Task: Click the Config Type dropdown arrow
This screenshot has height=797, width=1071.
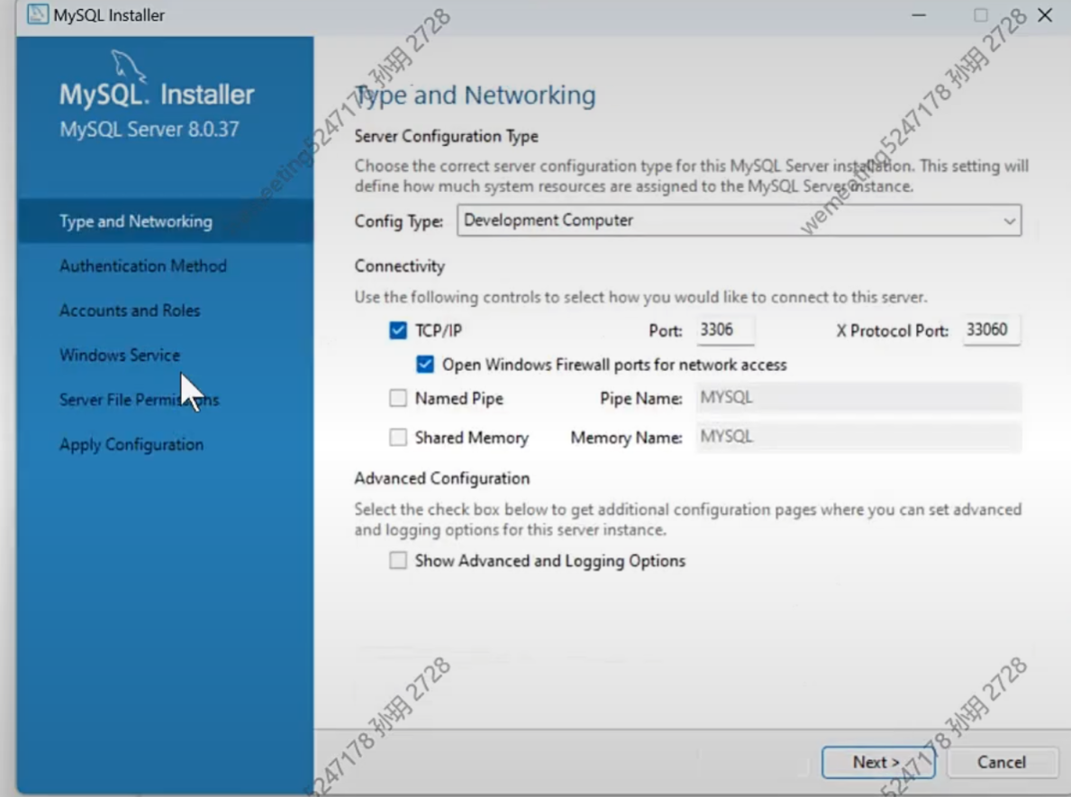Action: point(1009,222)
